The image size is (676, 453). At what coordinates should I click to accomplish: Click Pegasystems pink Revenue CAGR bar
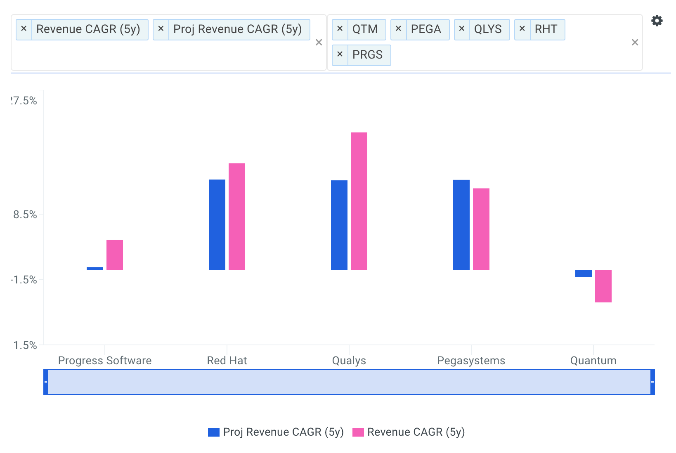(481, 229)
